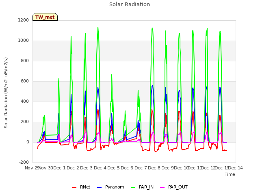Click the Dec 4 x-axis tick label
Image resolution: width=260 pixels, height=195 pixels.
pos(100,168)
